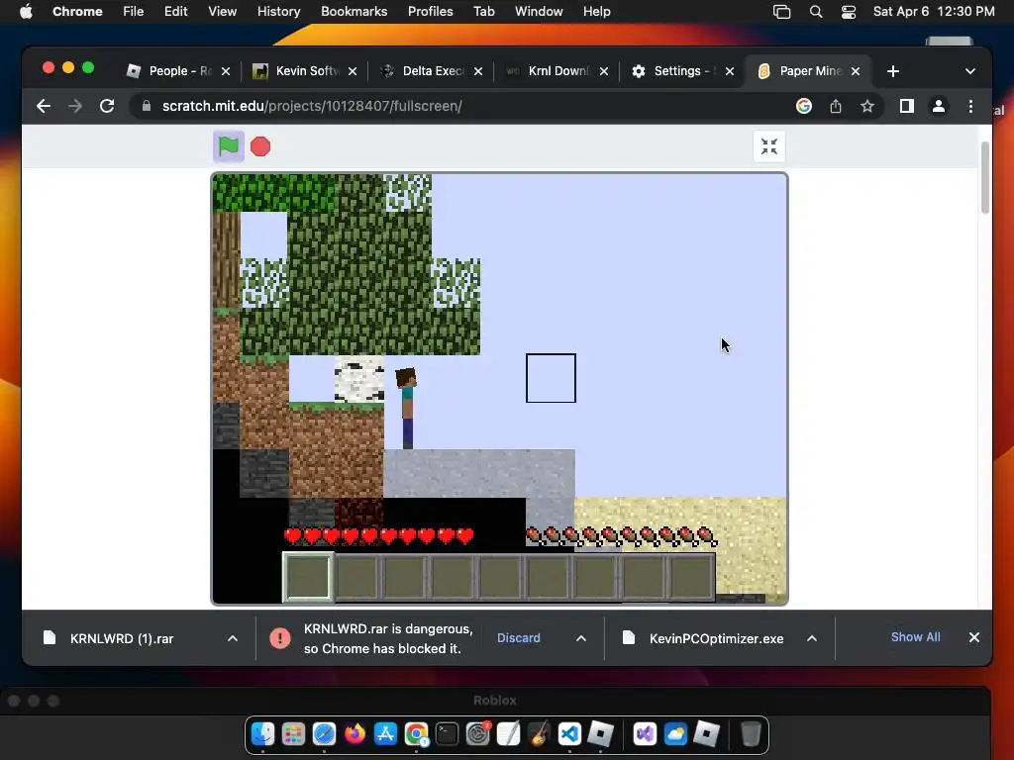Close the Settings tab
Image resolution: width=1014 pixels, height=760 pixels.
click(x=730, y=71)
